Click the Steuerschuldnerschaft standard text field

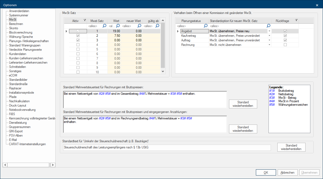coord(166,148)
